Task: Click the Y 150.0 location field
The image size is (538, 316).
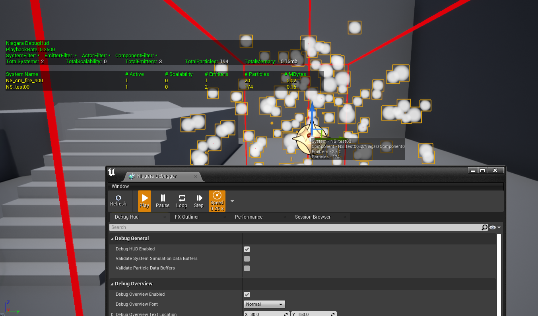Action: pos(314,314)
